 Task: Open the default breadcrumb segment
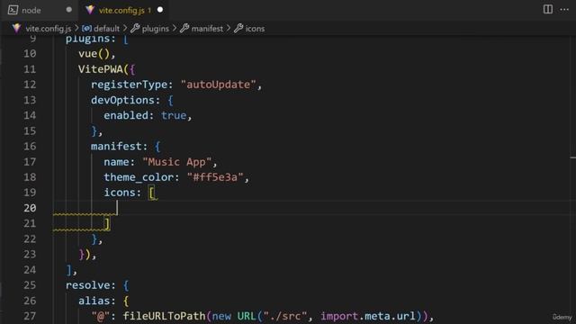[x=106, y=29]
